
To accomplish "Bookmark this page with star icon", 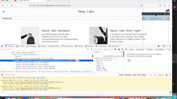I will click(142, 5).
